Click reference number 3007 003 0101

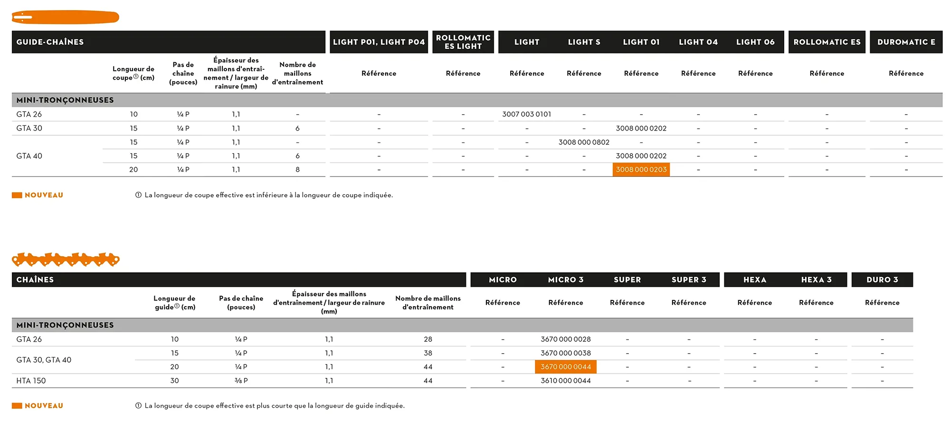(x=527, y=114)
